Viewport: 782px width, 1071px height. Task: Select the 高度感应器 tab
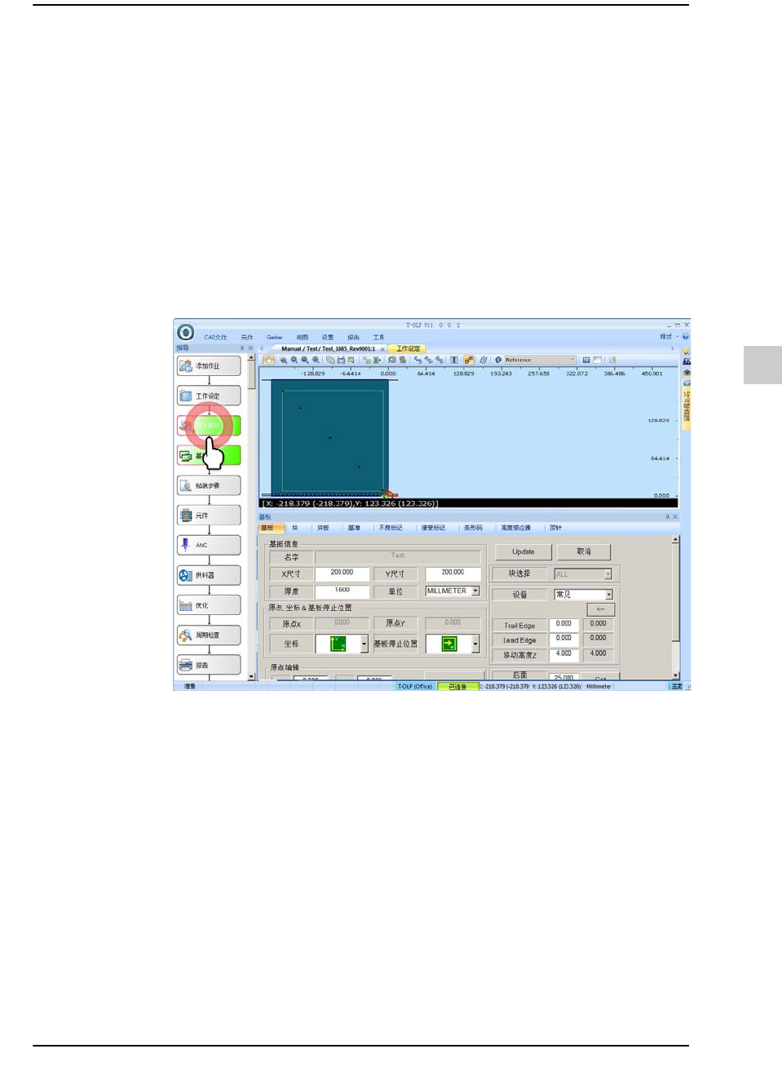[x=515, y=528]
